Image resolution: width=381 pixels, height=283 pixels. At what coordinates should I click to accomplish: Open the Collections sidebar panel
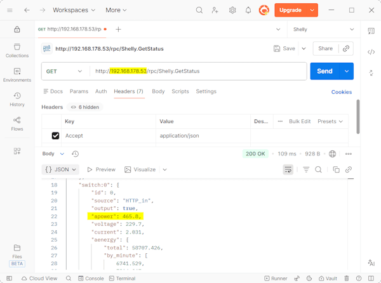point(17,50)
